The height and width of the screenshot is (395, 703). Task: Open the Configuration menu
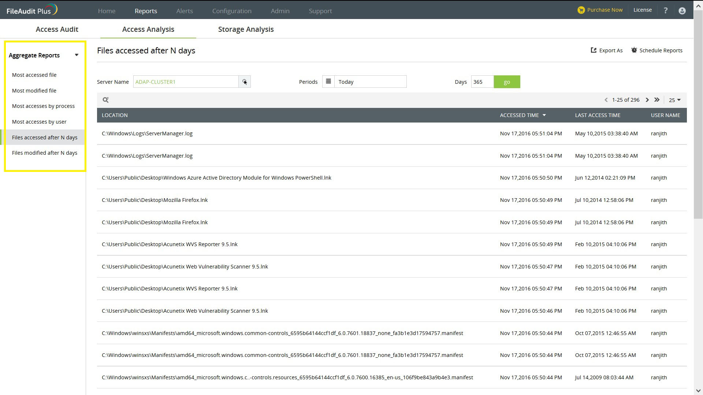232,11
